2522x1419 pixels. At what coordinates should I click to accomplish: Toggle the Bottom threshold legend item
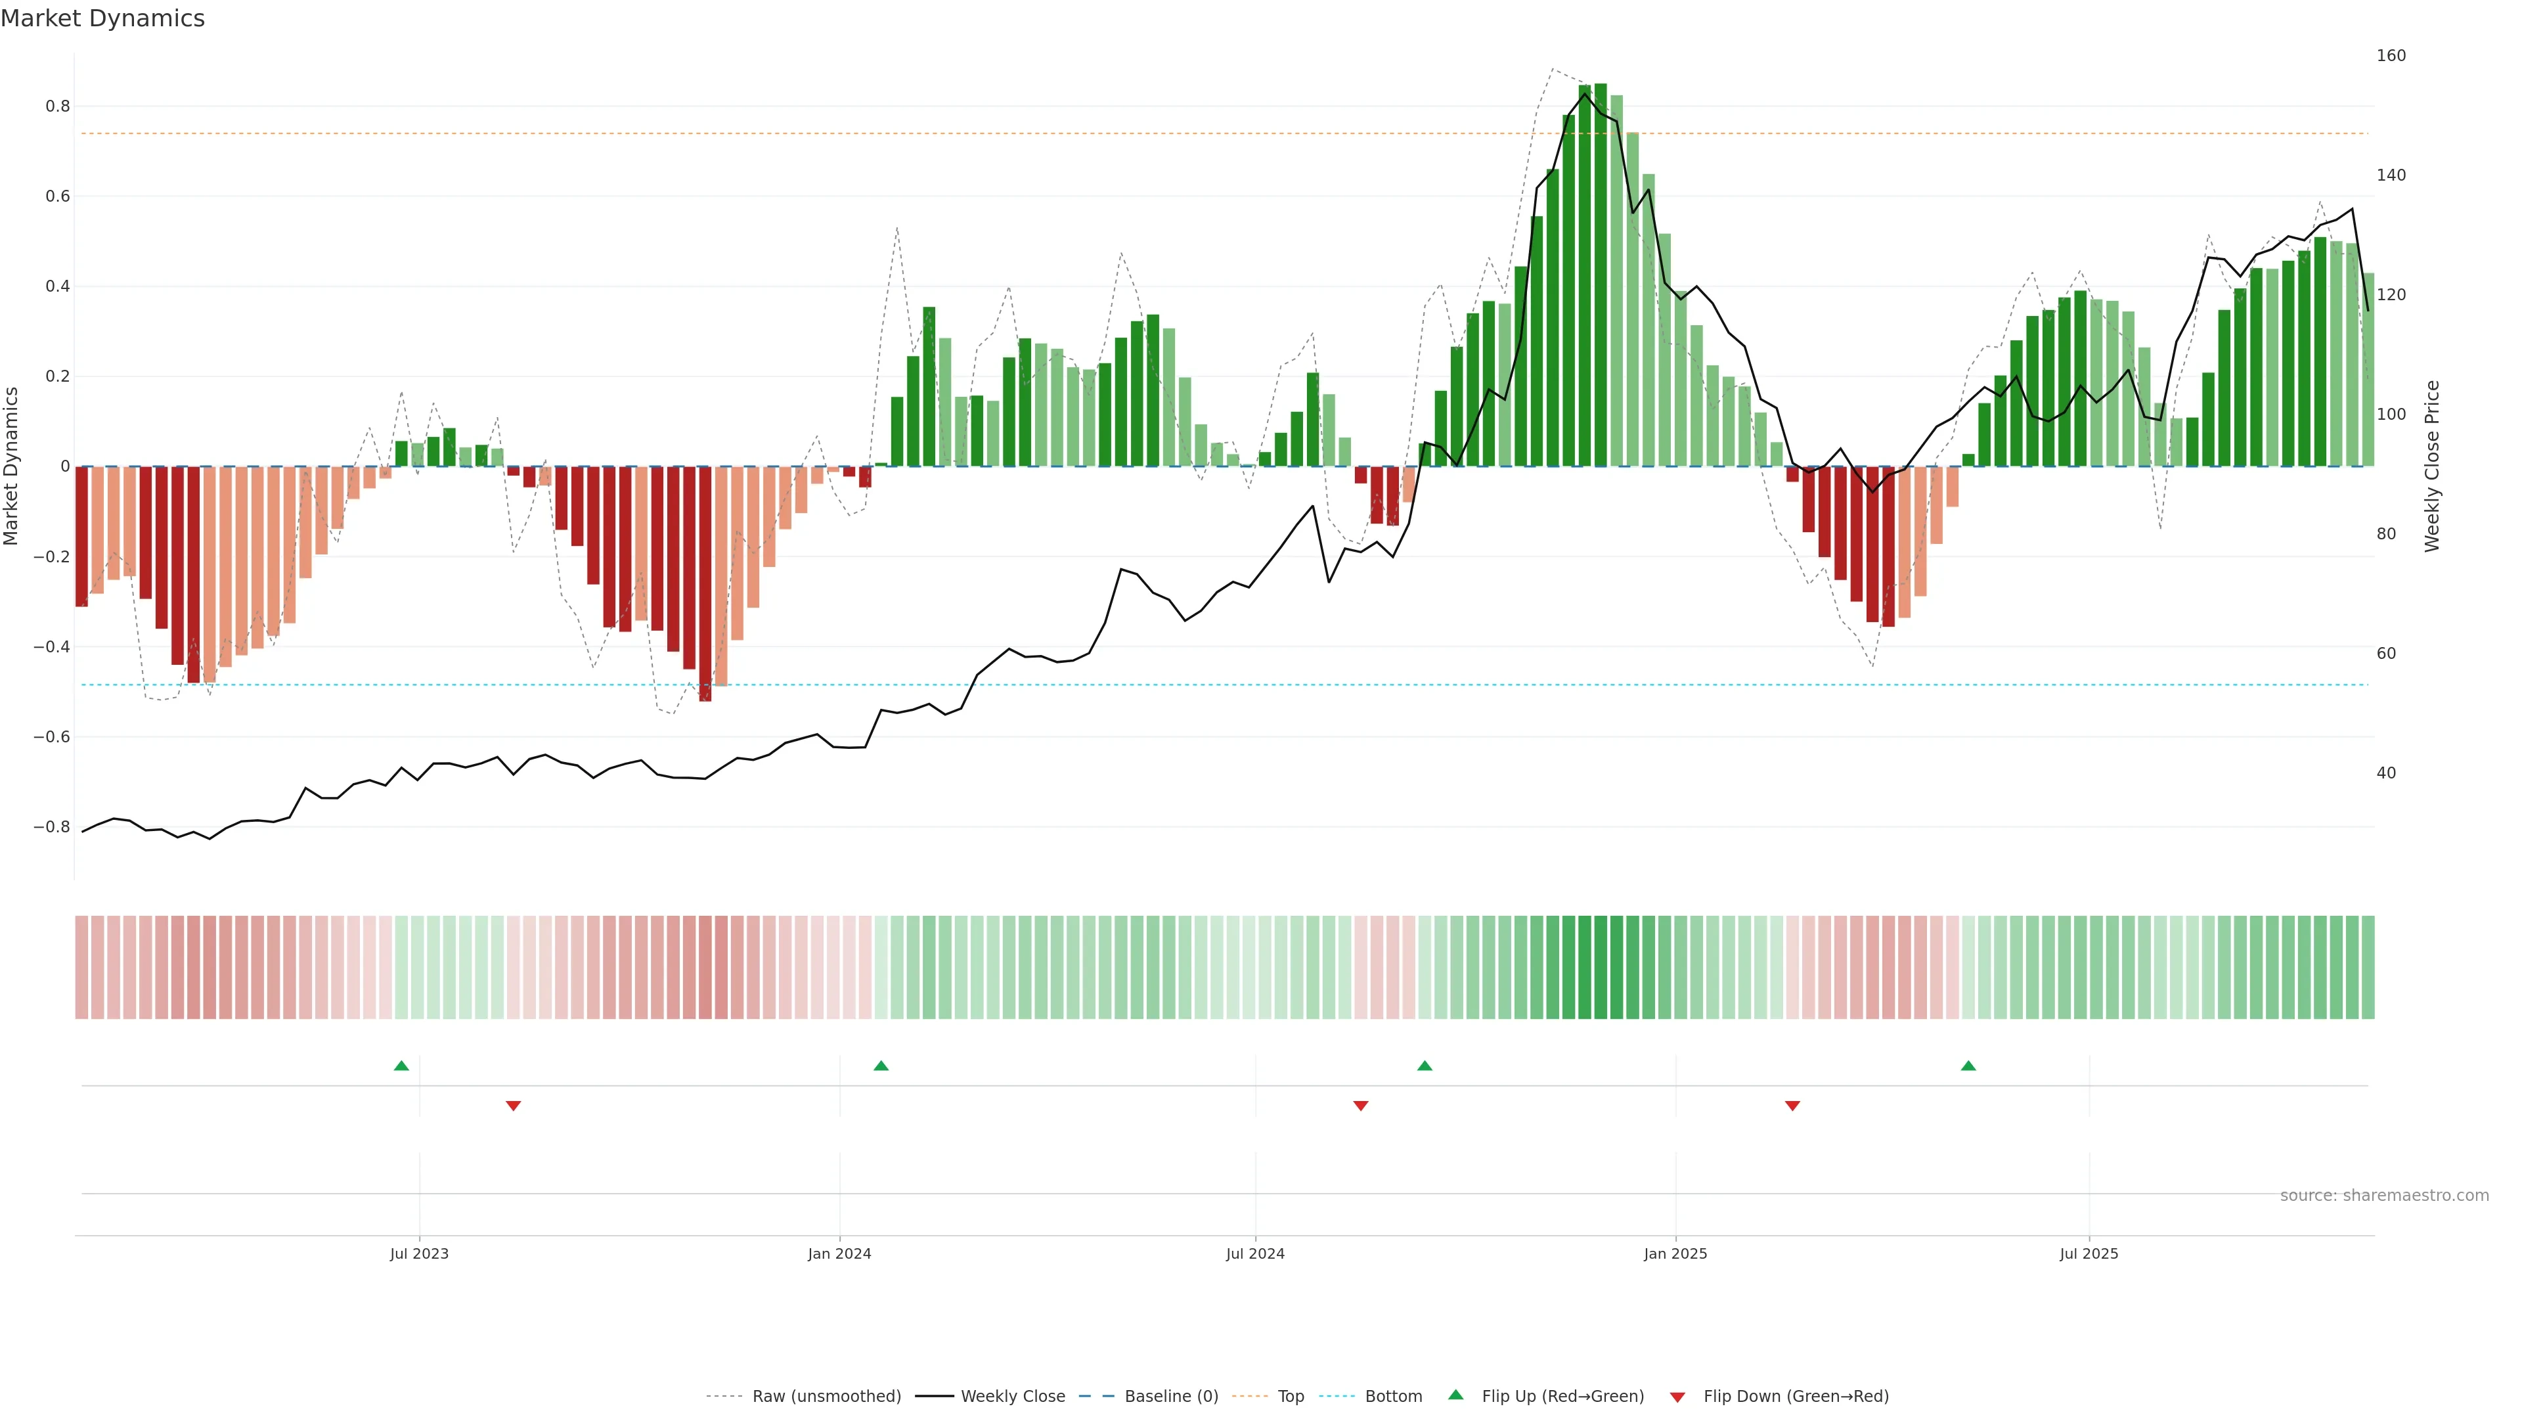1393,1397
